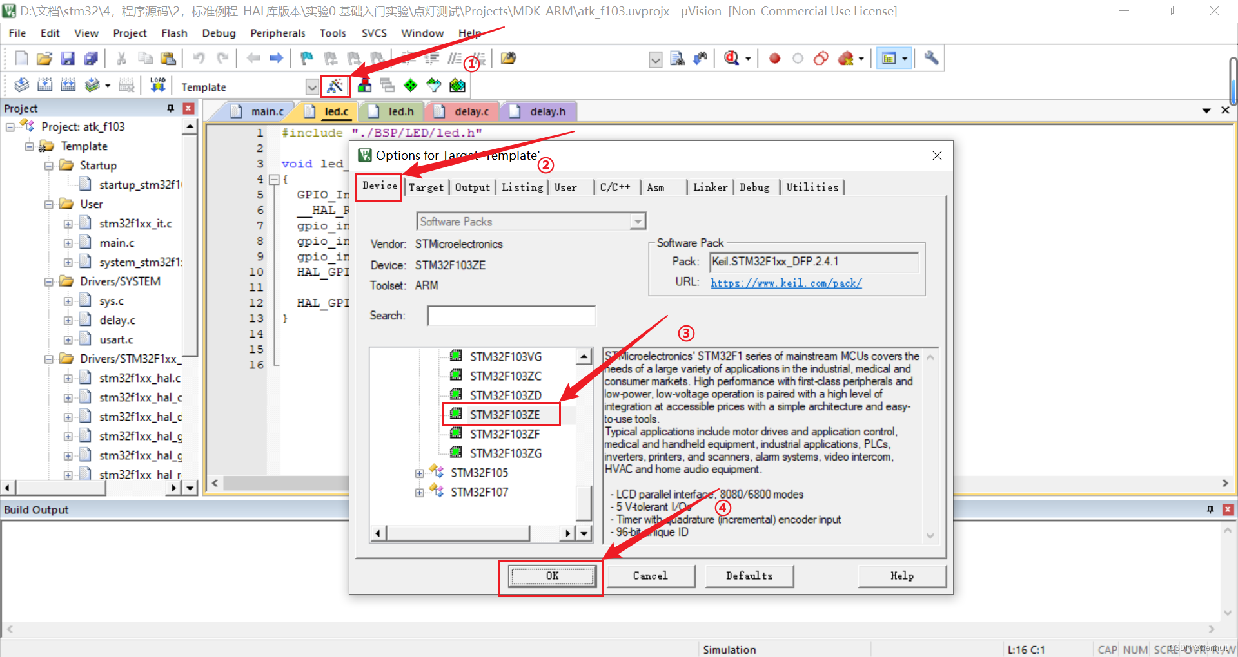Open the editor tab list dropdown arrow
Screen dimensions: 1238x657
coord(1206,111)
